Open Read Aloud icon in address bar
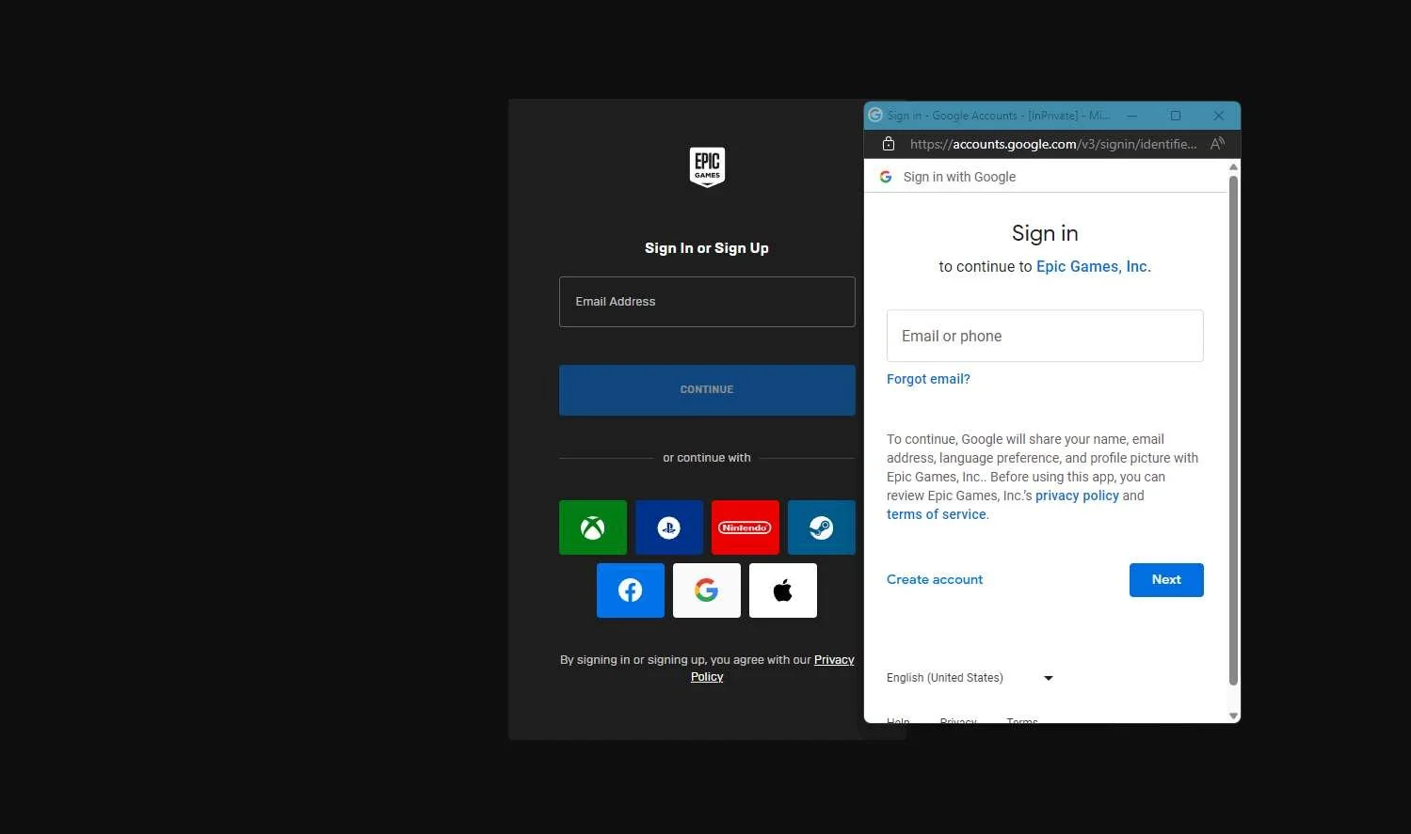Image resolution: width=1411 pixels, height=834 pixels. [1217, 144]
